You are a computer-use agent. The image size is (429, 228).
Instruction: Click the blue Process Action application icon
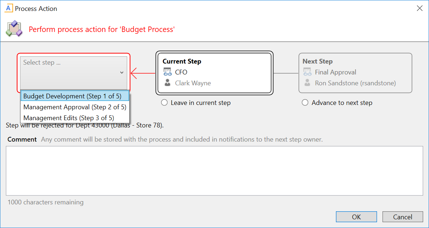point(9,8)
